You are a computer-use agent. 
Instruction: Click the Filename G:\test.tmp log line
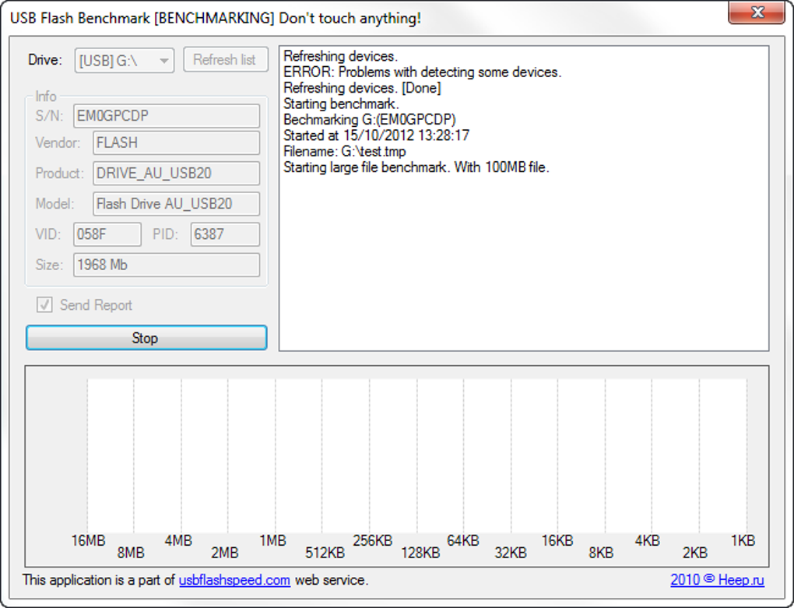(344, 152)
